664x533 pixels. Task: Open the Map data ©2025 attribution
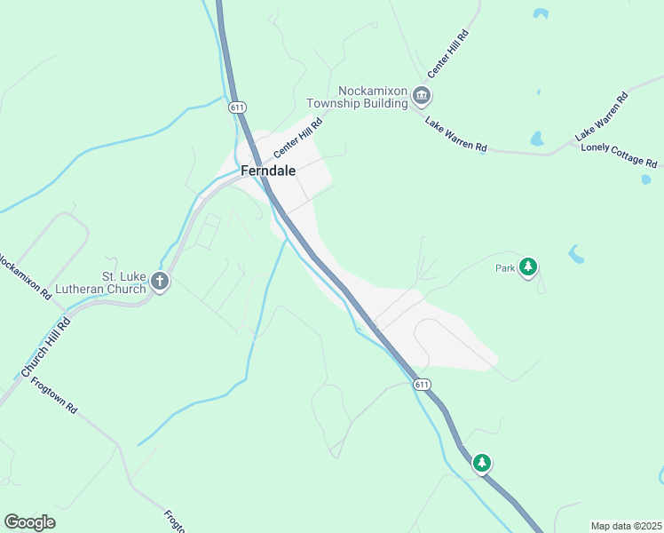point(627,526)
